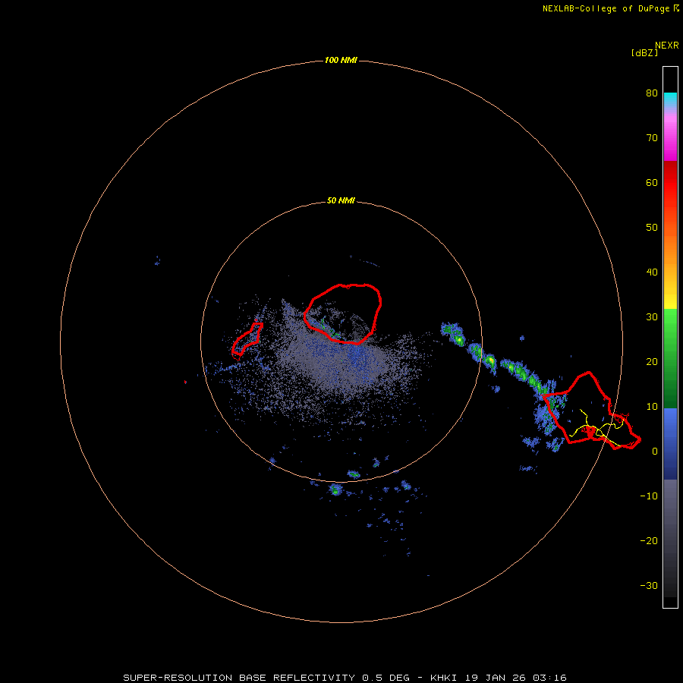Viewport: 683px width, 683px height.
Task: Click the NEXR label above color scale
Action: (666, 46)
